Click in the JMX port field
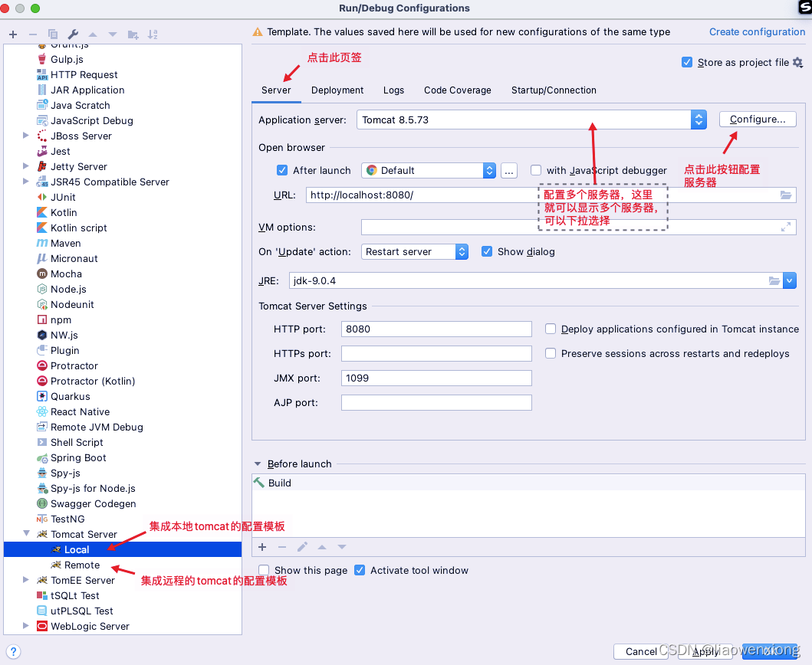This screenshot has width=812, height=665. tap(436, 378)
